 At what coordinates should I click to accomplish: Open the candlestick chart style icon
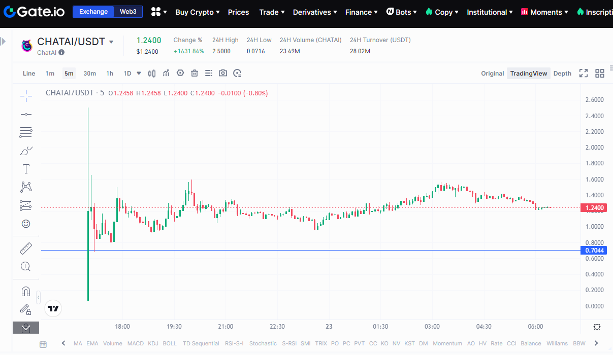coord(152,74)
